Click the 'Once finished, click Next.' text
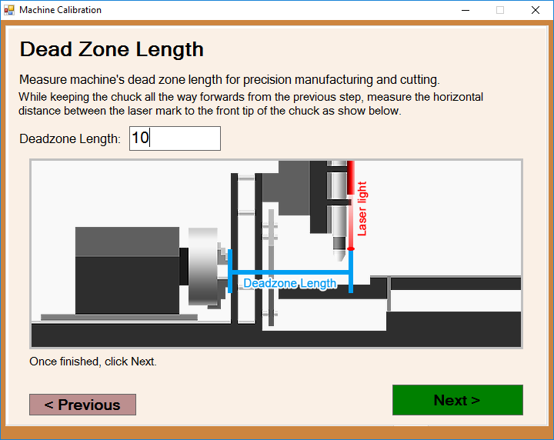 tap(93, 362)
